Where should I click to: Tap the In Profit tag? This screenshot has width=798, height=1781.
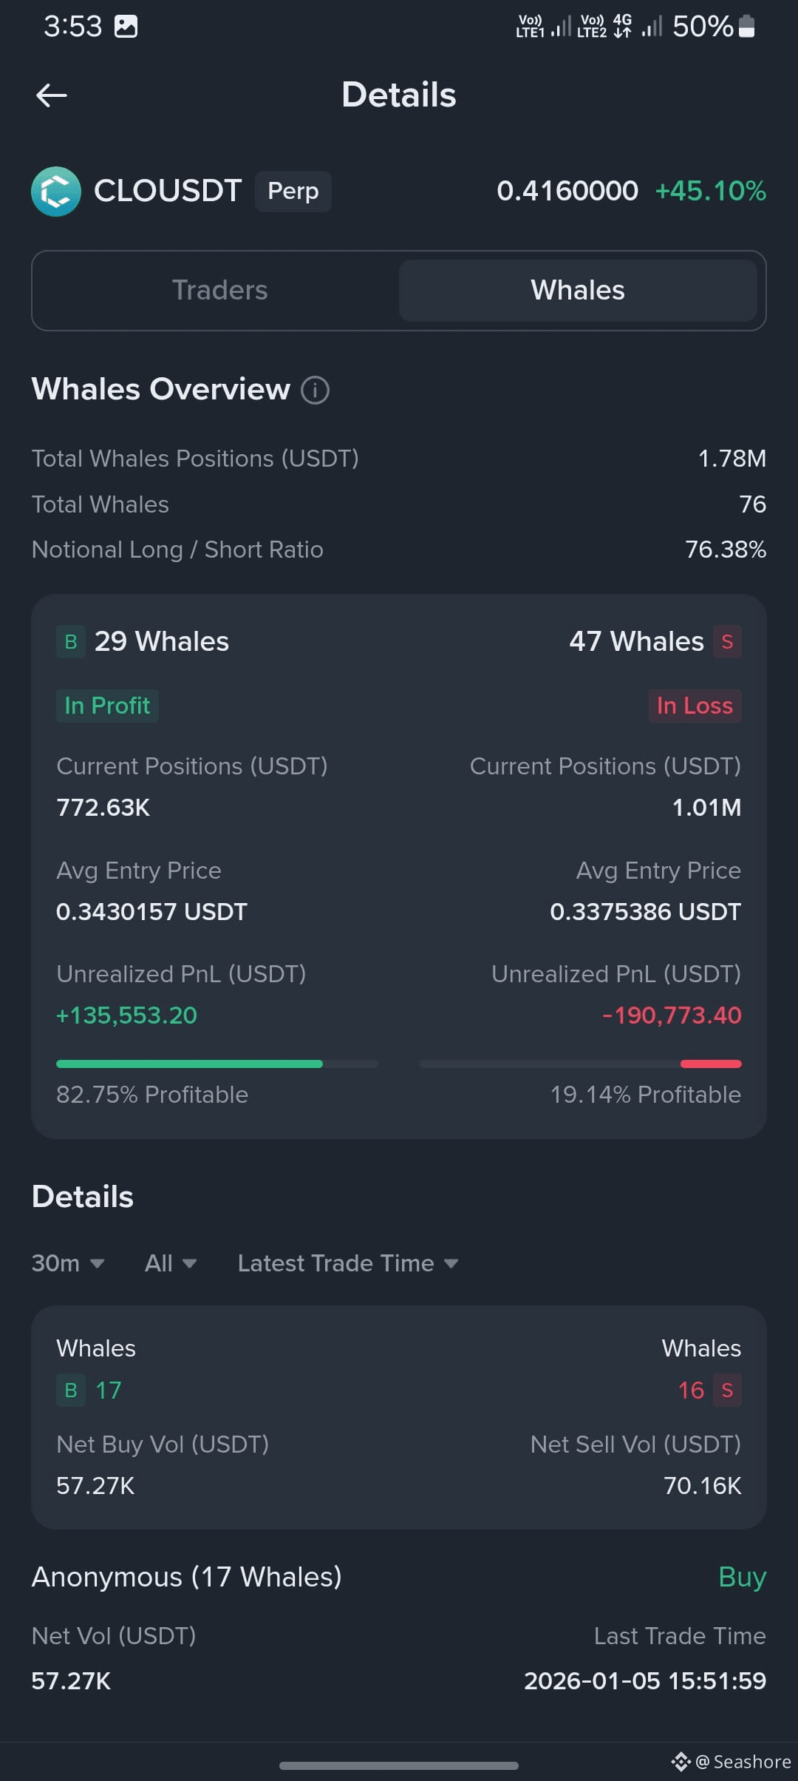[x=107, y=706]
